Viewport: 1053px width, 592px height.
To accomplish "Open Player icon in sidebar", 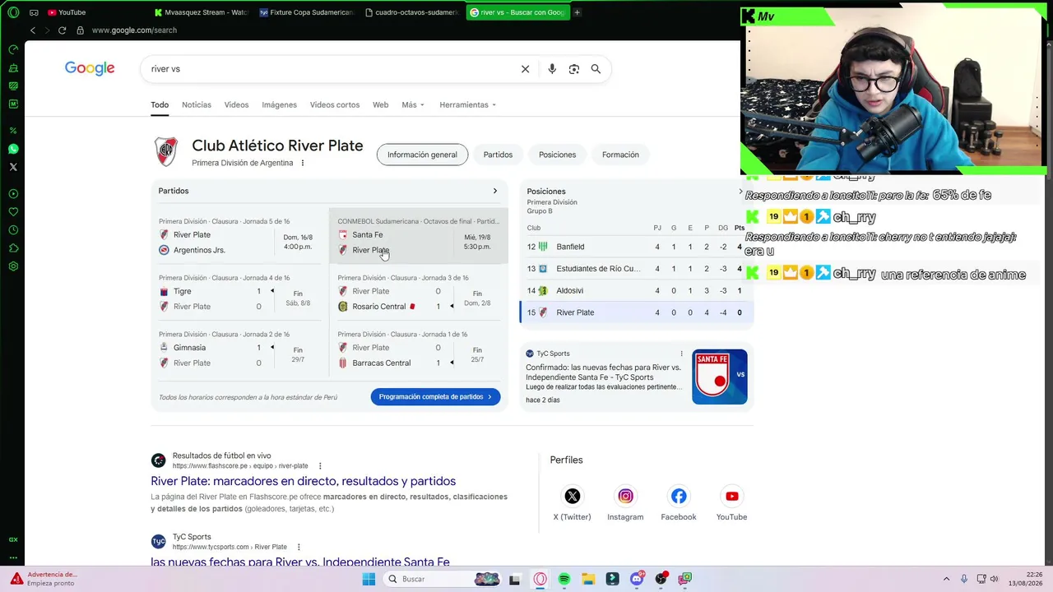I will [13, 194].
